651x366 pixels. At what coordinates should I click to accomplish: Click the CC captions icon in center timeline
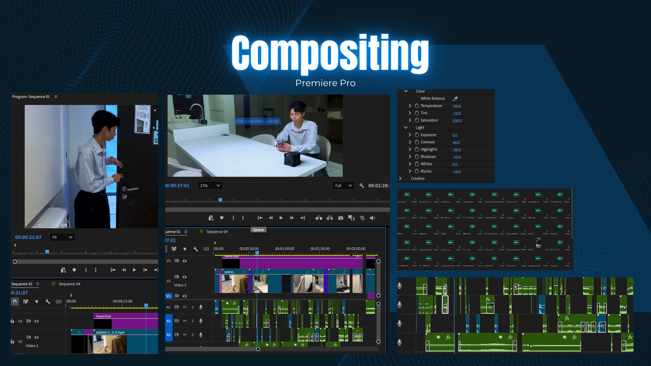pos(206,249)
